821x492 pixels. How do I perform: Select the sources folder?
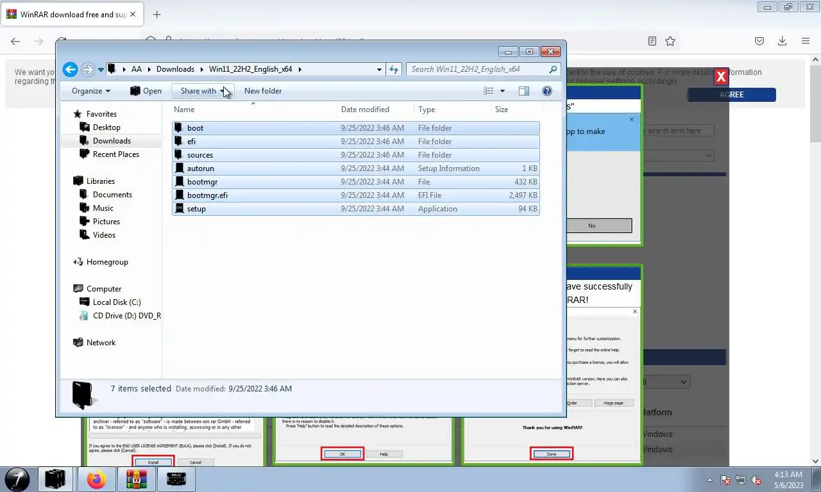tap(356, 155)
